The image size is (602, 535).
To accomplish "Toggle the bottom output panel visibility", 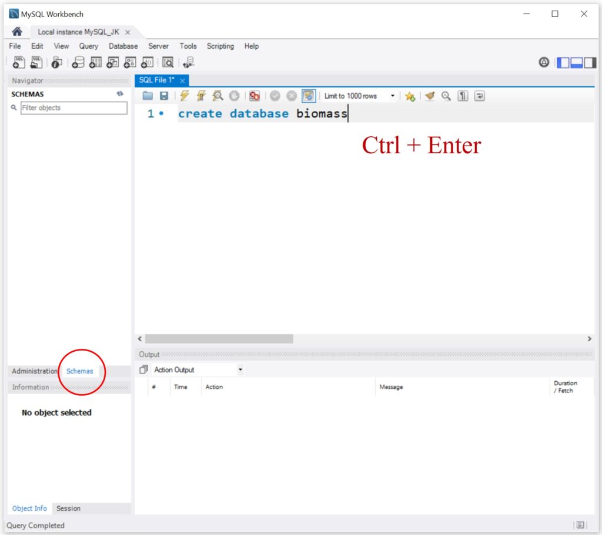I will click(577, 62).
